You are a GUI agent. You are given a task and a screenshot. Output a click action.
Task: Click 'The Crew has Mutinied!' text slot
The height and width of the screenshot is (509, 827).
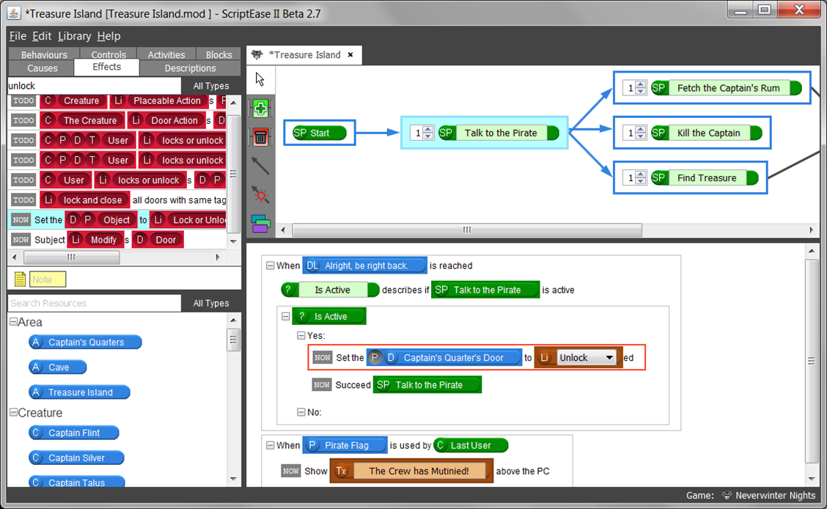click(419, 471)
